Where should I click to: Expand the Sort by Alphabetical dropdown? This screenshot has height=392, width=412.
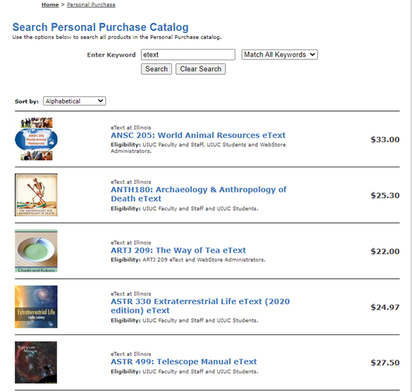pos(74,101)
